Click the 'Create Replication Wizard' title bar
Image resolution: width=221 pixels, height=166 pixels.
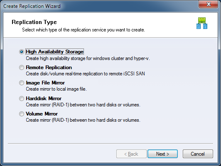[32, 6]
